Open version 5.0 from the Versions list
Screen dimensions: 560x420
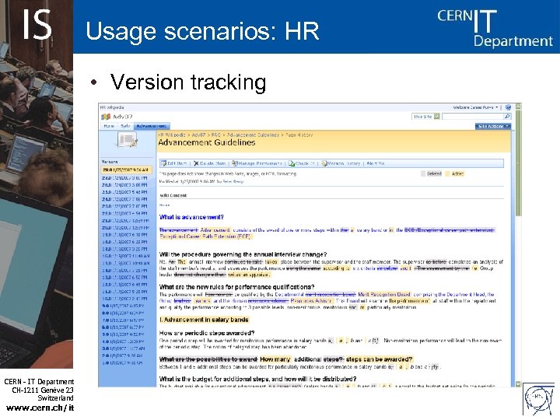coord(124,334)
